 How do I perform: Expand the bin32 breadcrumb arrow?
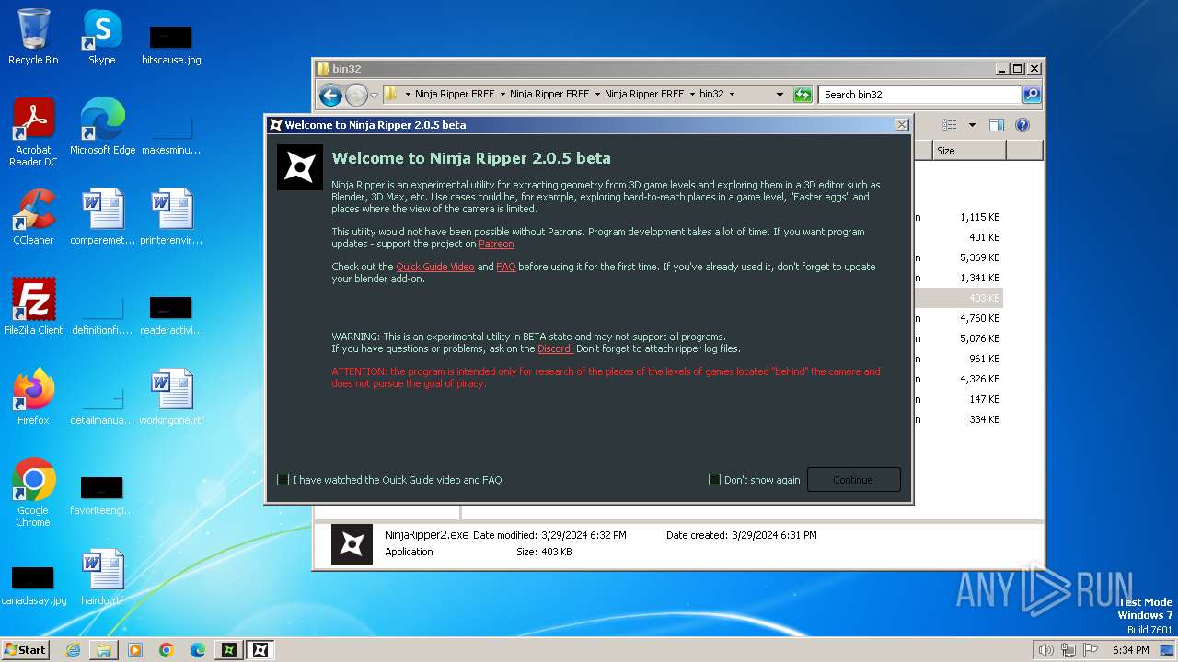(x=732, y=94)
